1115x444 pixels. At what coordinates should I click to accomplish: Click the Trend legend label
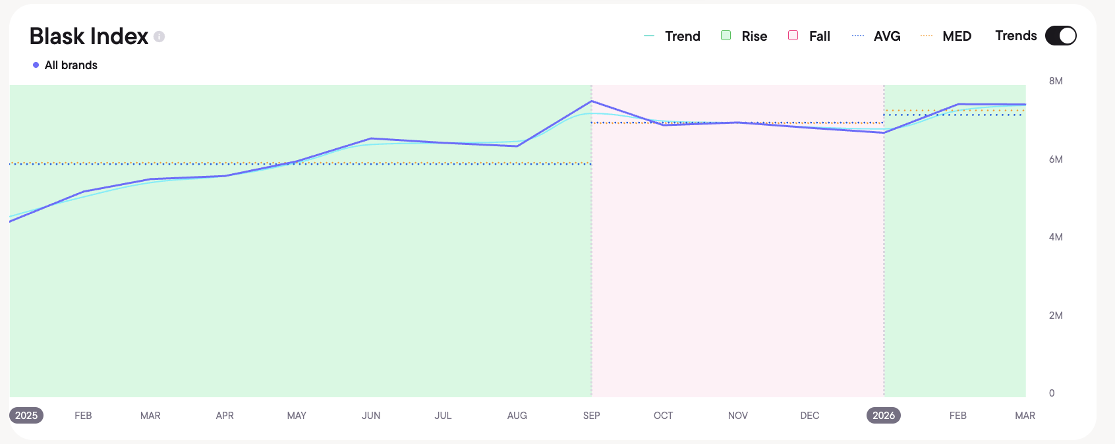coord(683,36)
